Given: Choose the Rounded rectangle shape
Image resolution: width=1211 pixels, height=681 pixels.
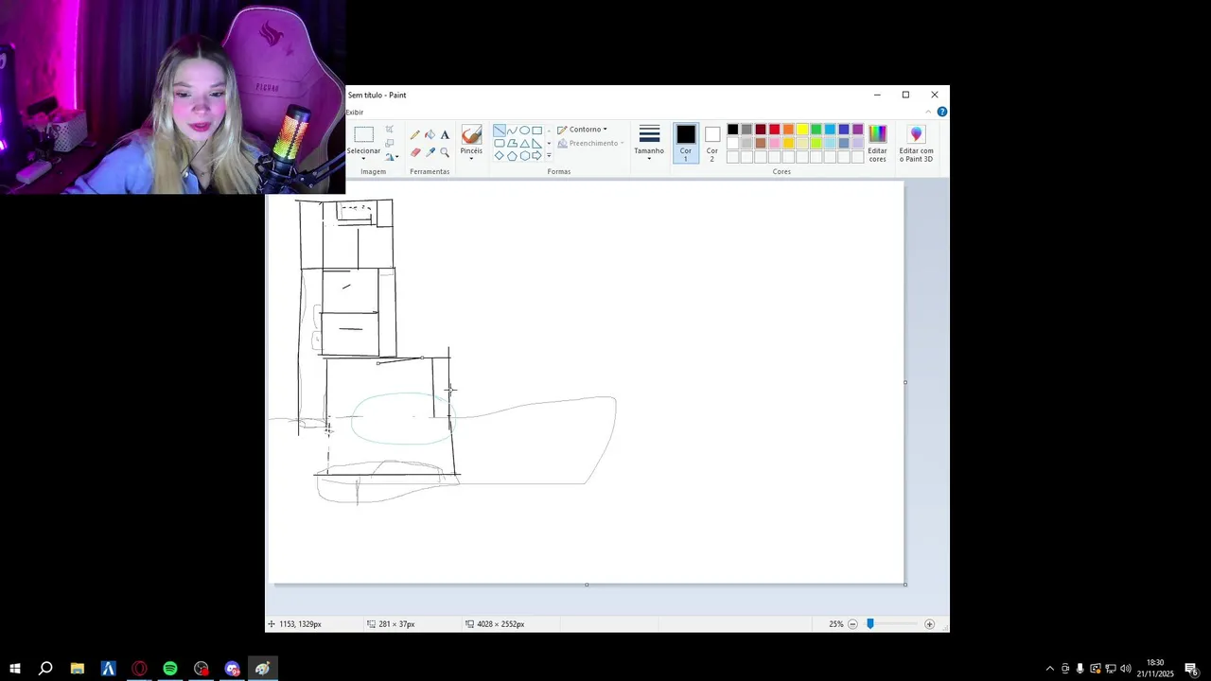Looking at the screenshot, I should pyautogui.click(x=499, y=143).
